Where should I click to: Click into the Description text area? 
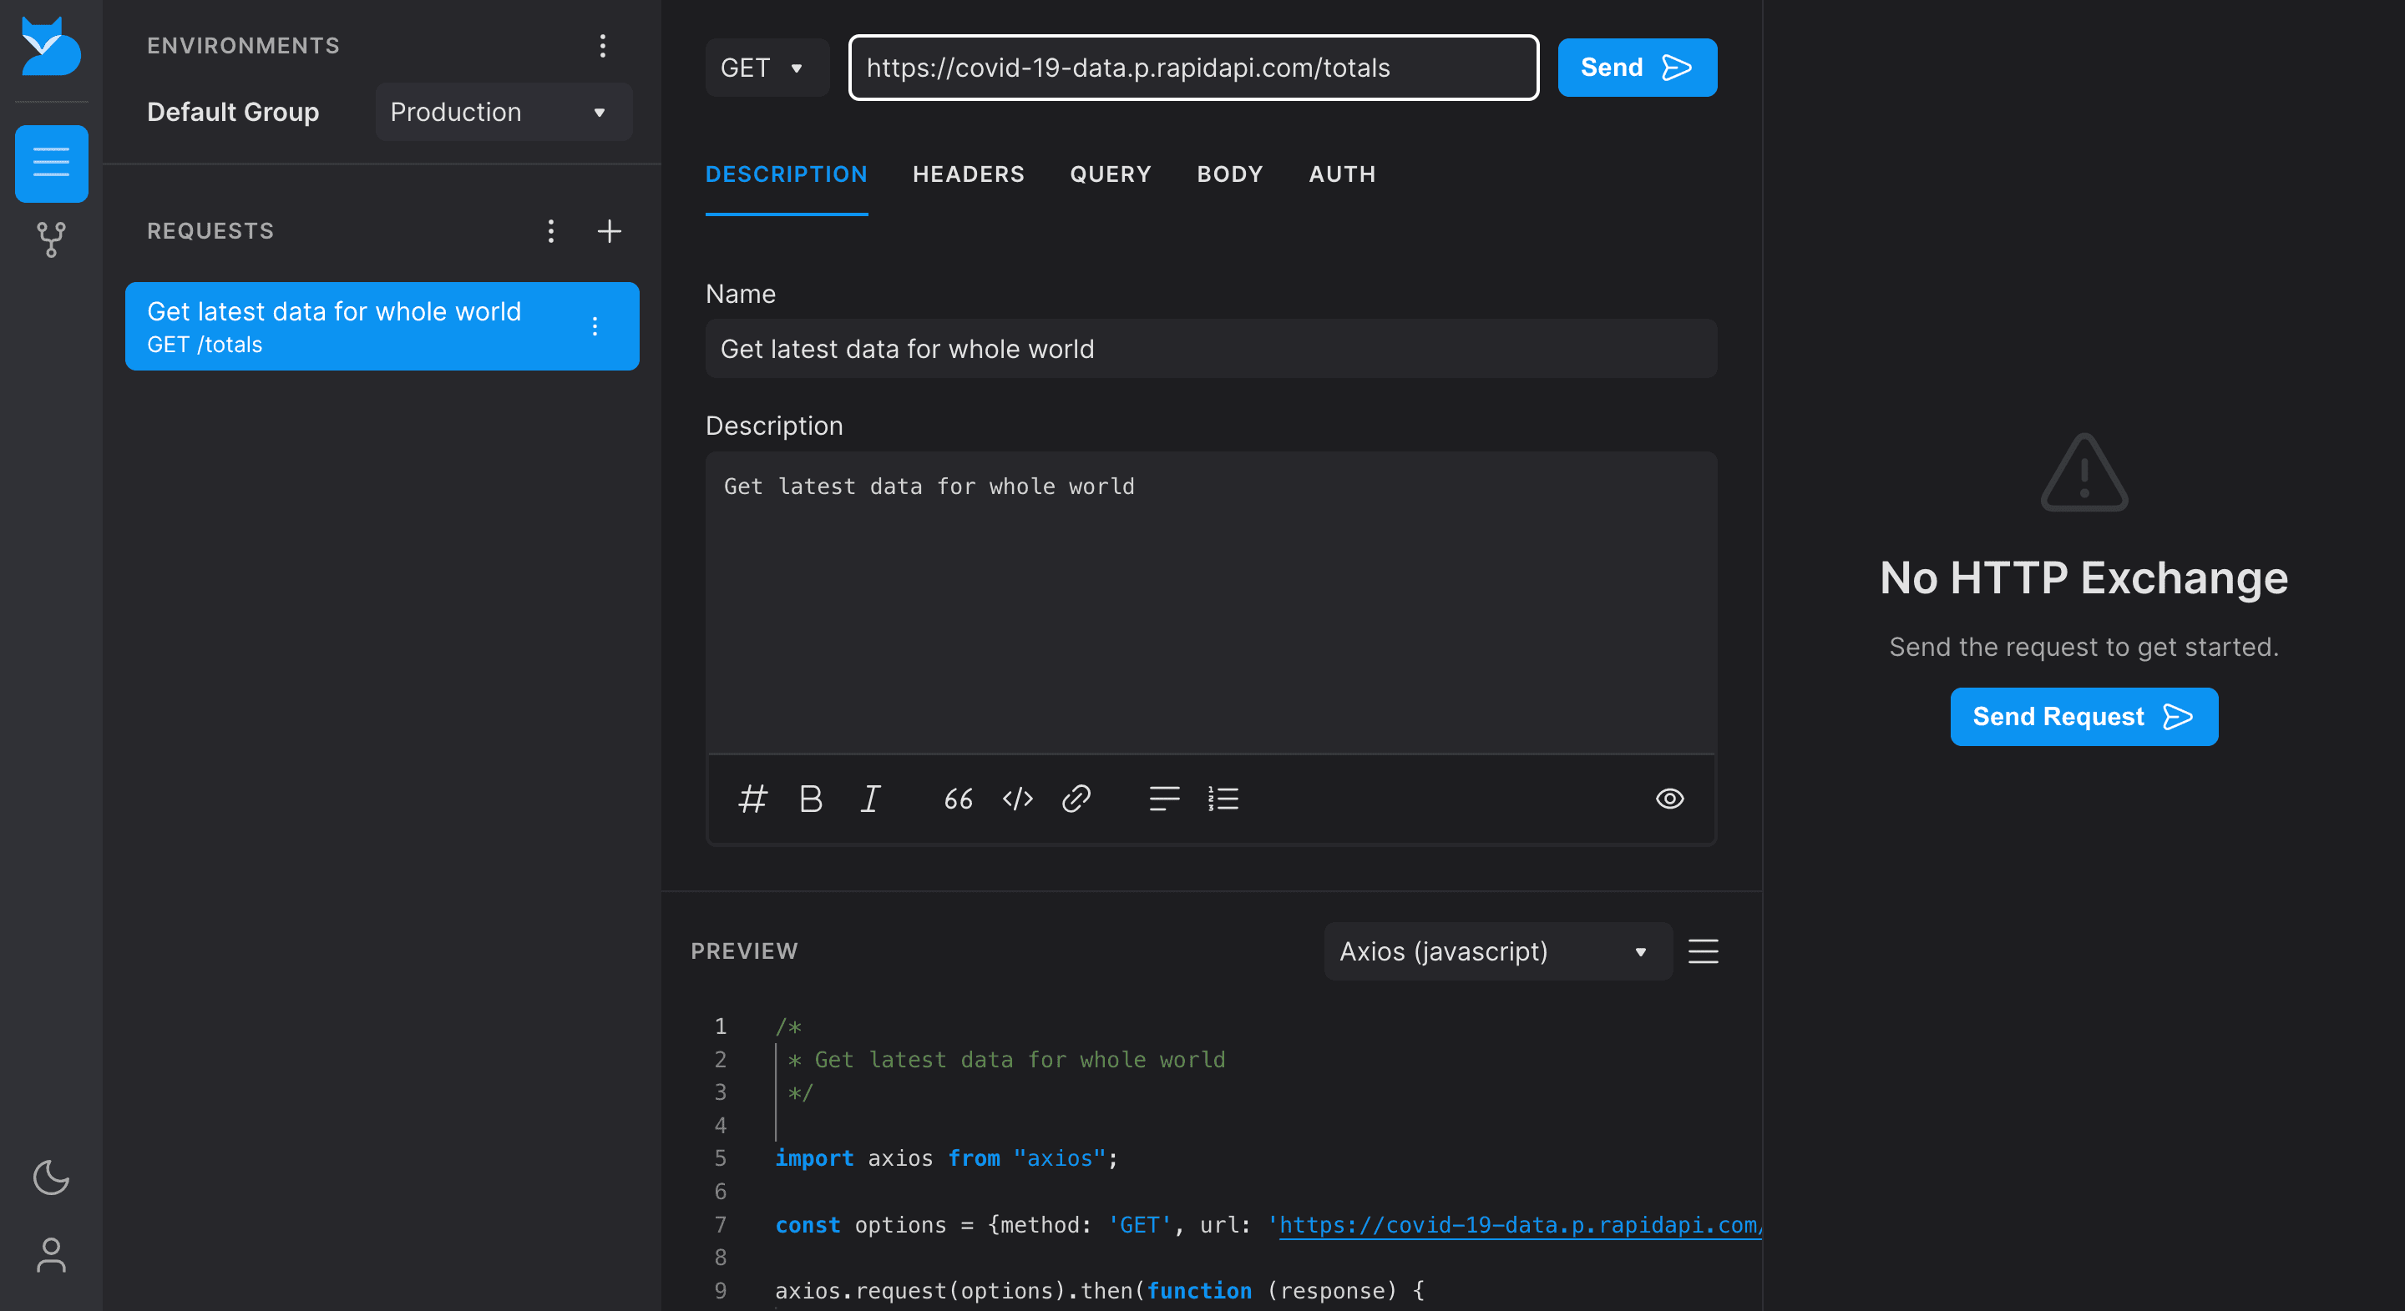coord(1211,602)
